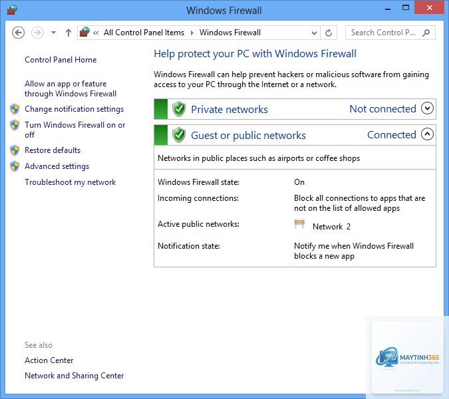Open the recent locations dropdown arrow
The width and height of the screenshot is (449, 399).
53,33
